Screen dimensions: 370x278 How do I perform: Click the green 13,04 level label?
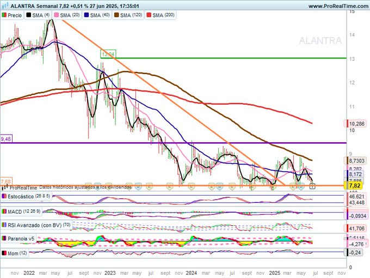click(108, 55)
